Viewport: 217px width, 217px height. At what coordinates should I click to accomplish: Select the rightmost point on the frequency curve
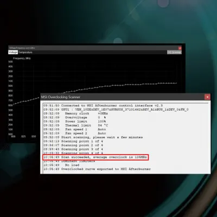[176, 83]
